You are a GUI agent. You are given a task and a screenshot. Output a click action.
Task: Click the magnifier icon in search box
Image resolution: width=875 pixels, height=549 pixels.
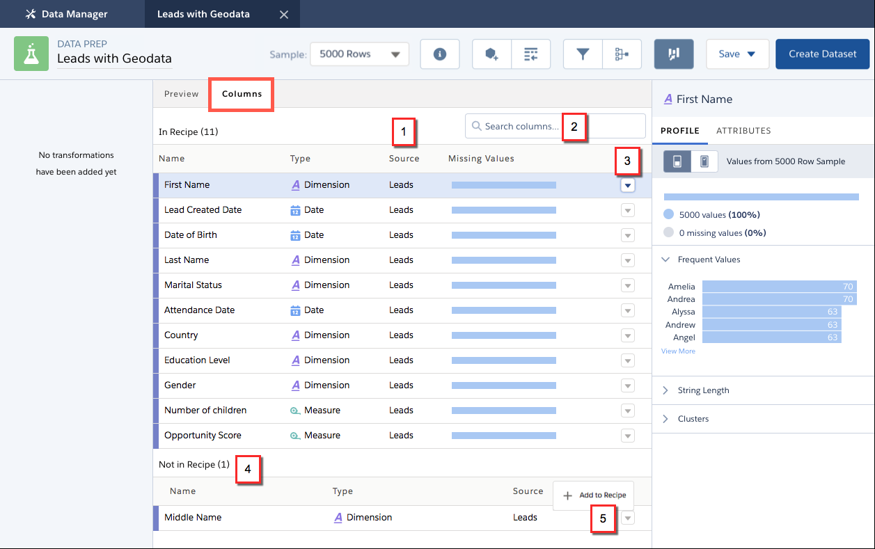click(x=476, y=126)
